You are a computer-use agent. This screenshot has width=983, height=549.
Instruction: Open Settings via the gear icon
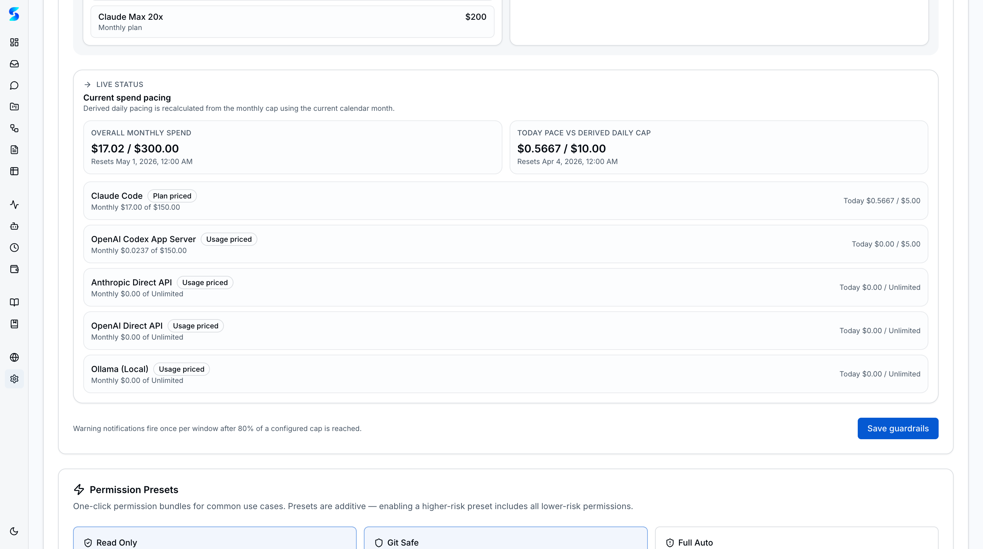click(14, 379)
